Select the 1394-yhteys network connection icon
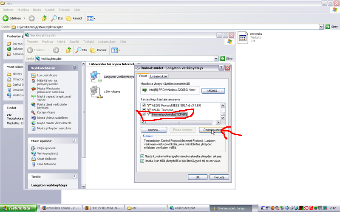 point(95,92)
